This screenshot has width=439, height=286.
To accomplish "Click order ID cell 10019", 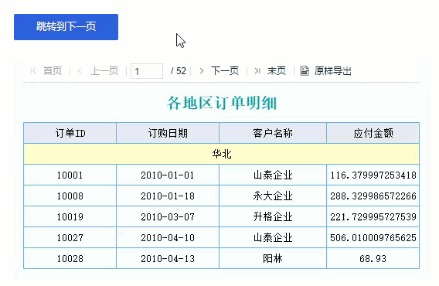I will click(70, 216).
